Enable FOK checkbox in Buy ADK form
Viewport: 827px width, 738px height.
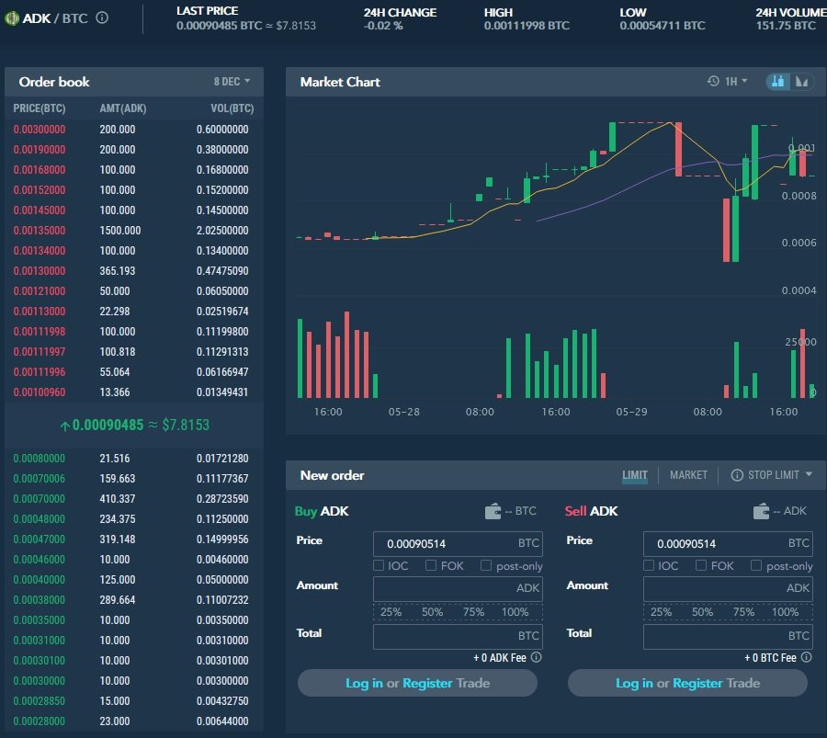tap(431, 565)
